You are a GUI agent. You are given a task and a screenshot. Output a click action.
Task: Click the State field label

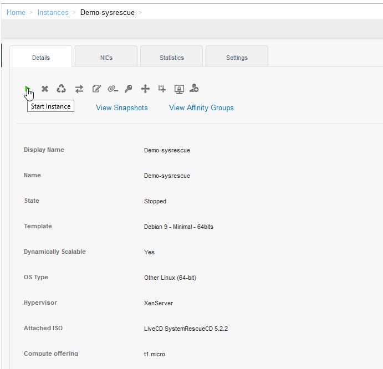point(32,201)
